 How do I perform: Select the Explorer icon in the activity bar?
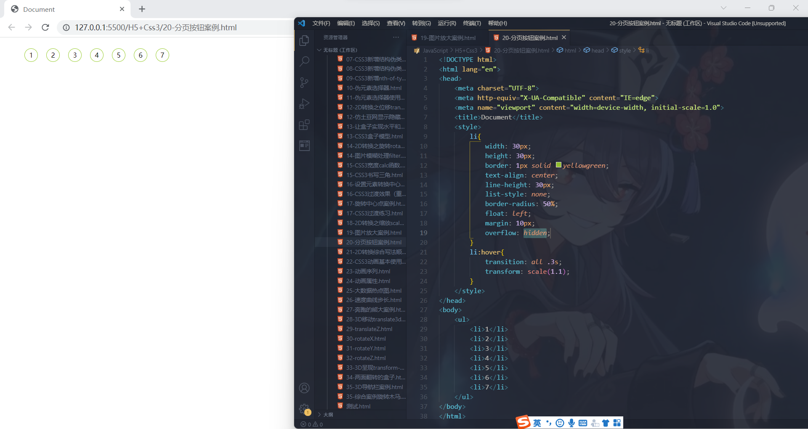304,40
